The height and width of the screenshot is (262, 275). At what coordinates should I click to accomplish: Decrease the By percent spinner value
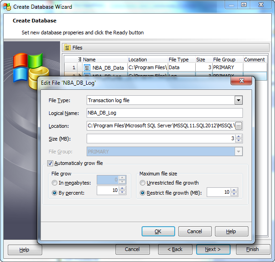pos(122,195)
